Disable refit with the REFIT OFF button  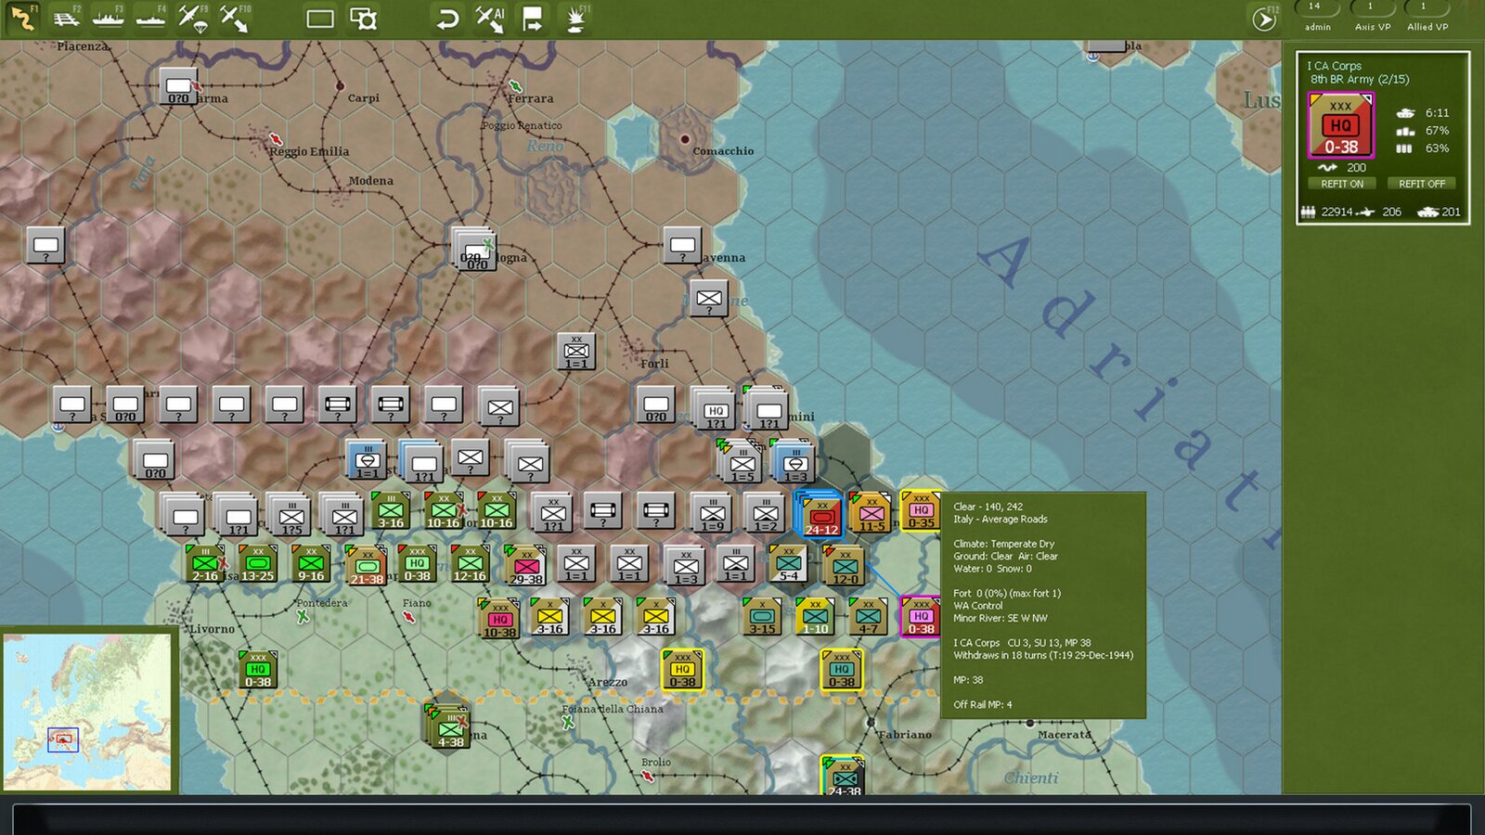(1422, 184)
